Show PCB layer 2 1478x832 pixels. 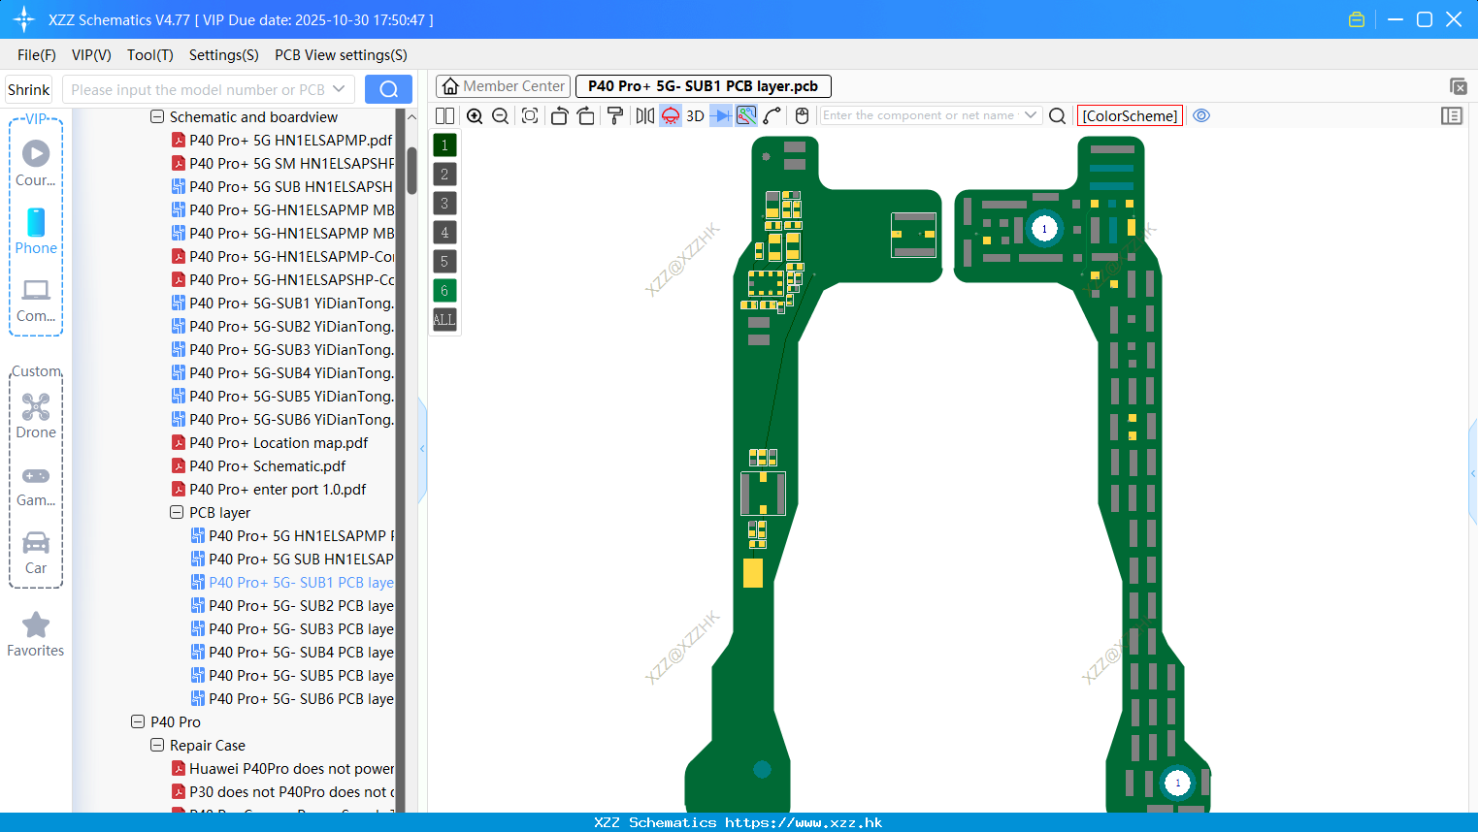coord(444,175)
